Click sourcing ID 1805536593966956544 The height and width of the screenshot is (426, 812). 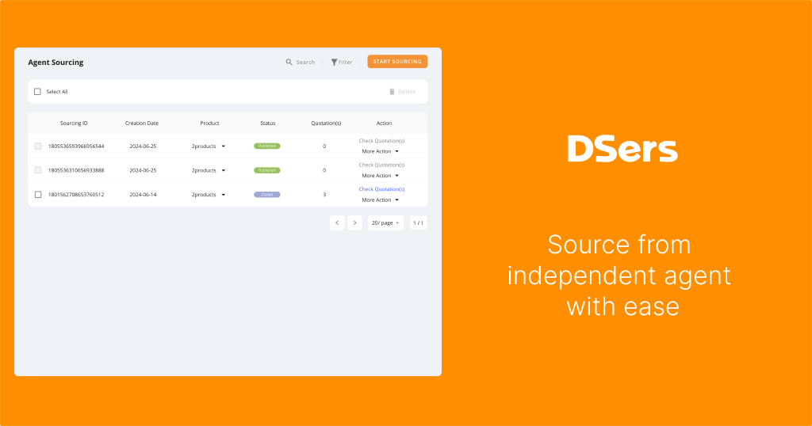tap(76, 146)
